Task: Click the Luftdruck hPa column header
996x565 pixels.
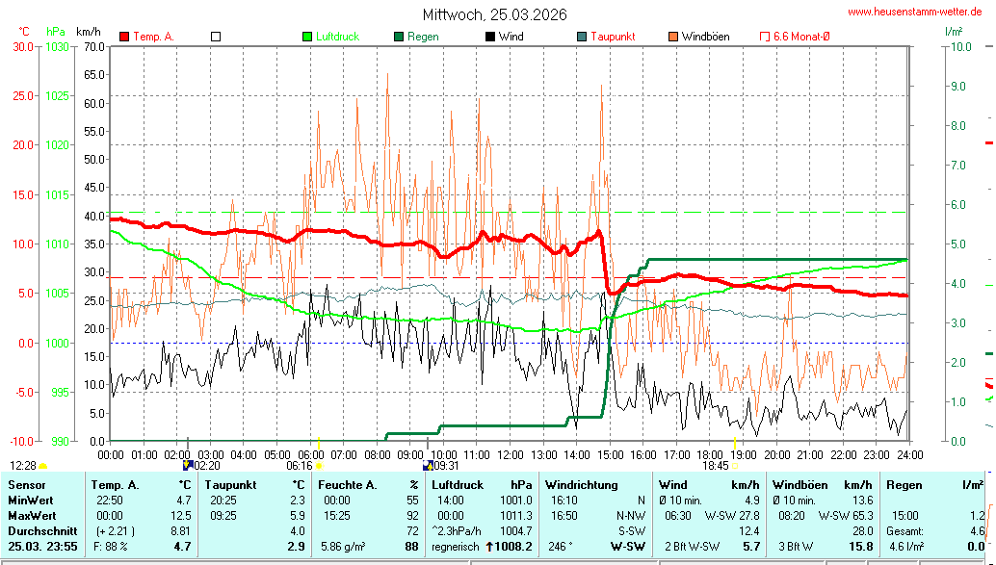Action: click(x=482, y=485)
